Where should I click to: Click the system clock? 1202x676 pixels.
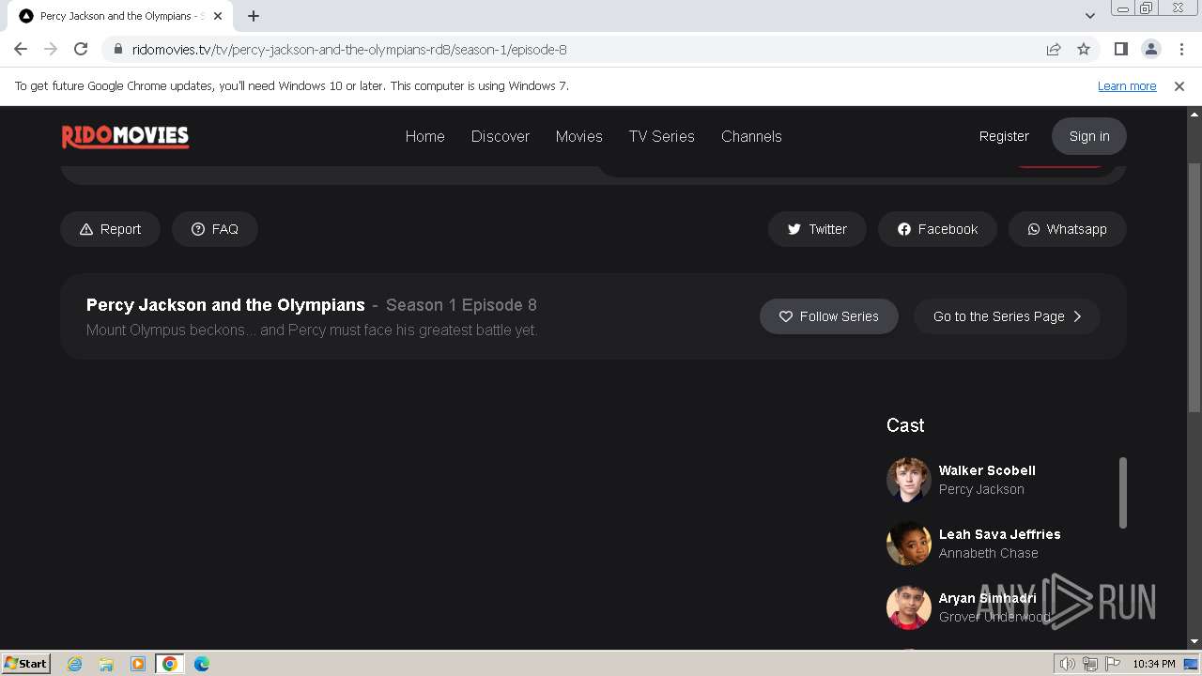point(1154,664)
